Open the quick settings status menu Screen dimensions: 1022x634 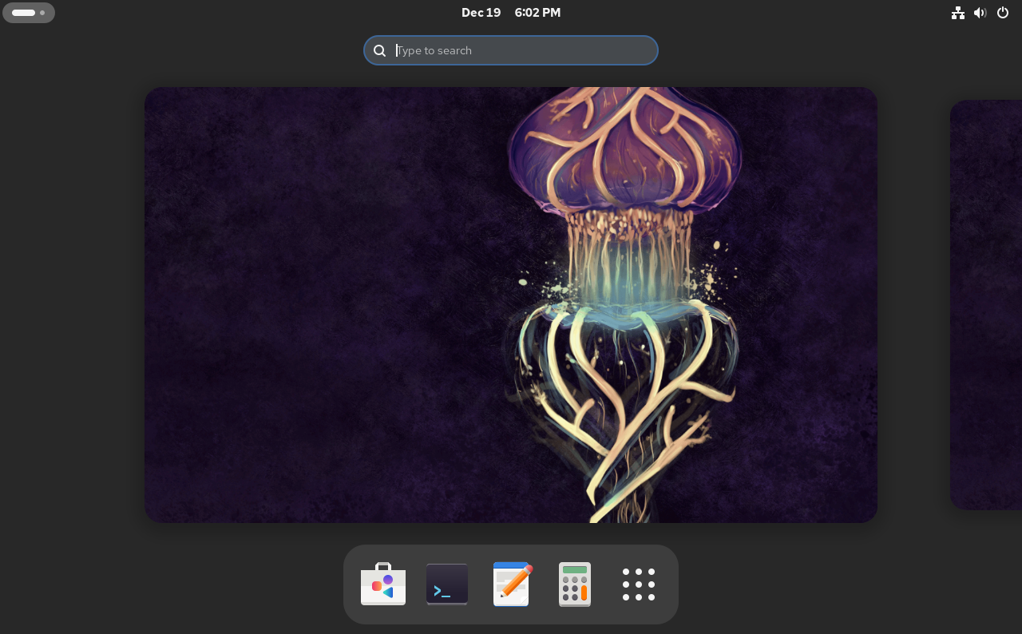coord(980,12)
